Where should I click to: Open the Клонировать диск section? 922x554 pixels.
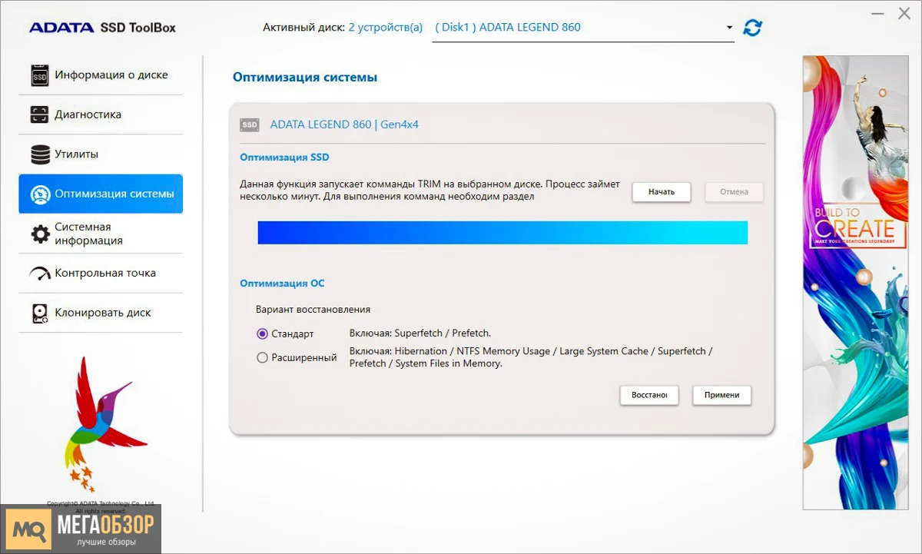pyautogui.click(x=101, y=313)
